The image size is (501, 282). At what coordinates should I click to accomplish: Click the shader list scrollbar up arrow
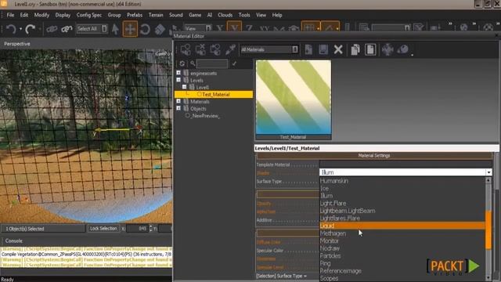(488, 180)
